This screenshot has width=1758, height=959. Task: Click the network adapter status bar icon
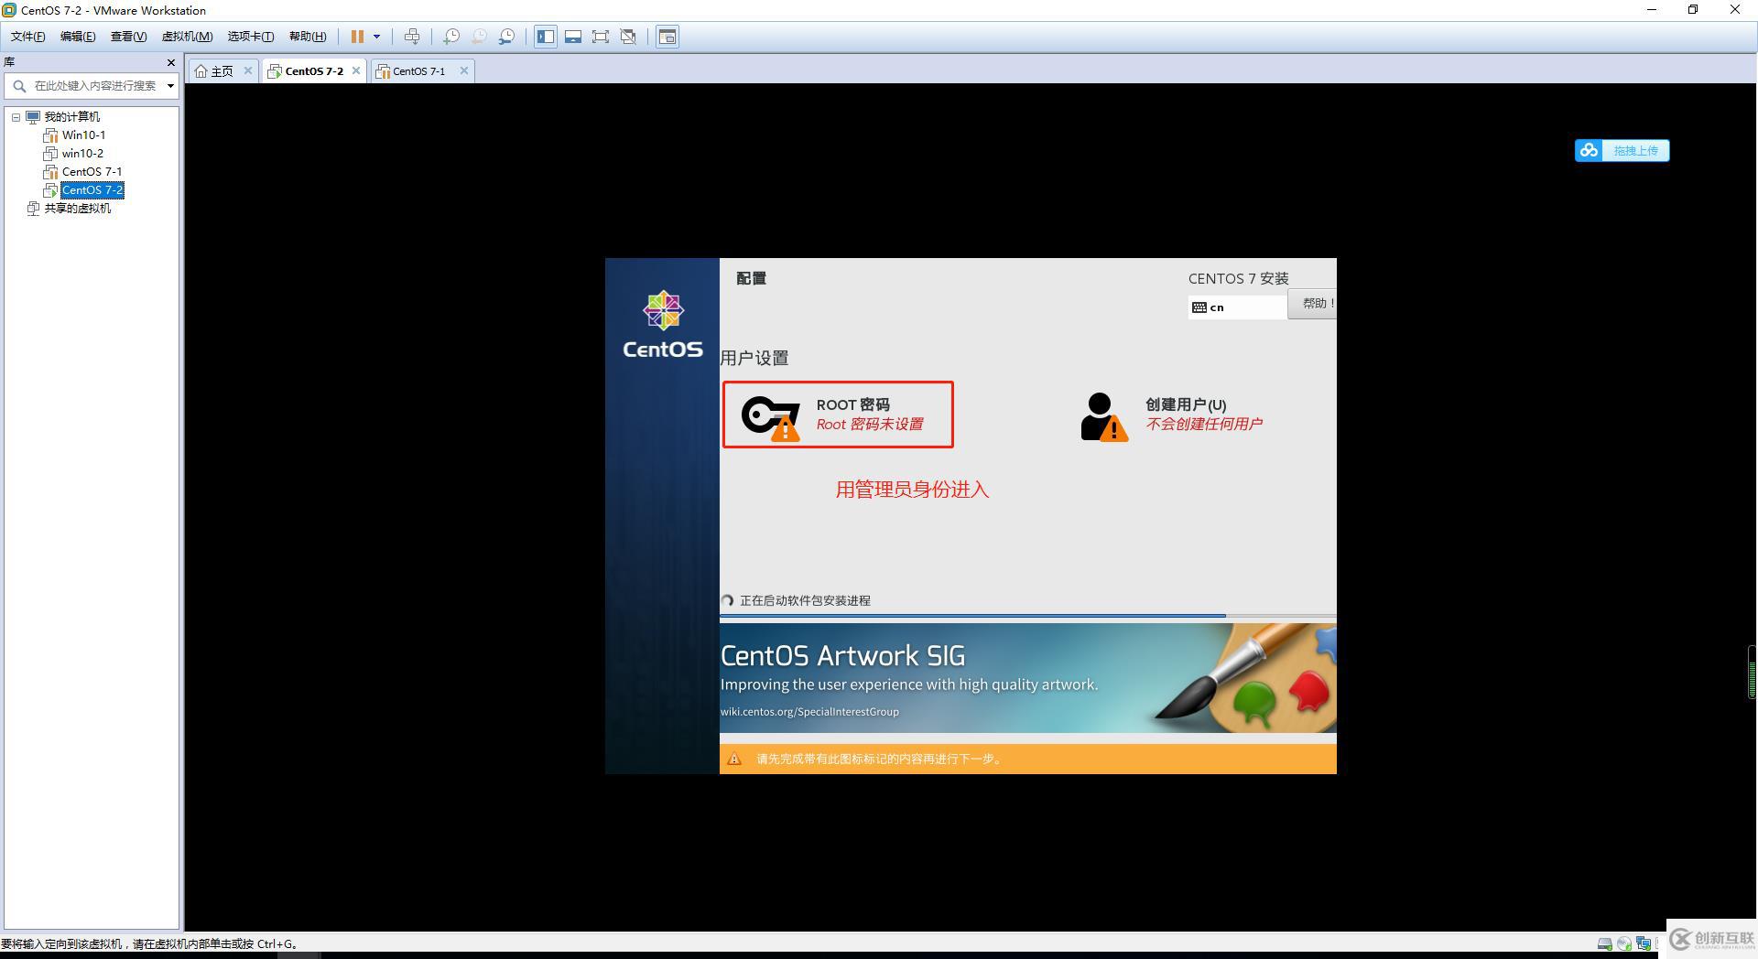[1644, 943]
